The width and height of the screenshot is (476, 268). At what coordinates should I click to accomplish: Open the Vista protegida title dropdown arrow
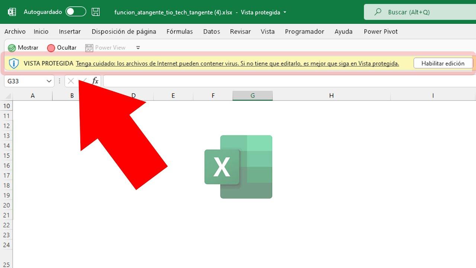tap(285, 12)
